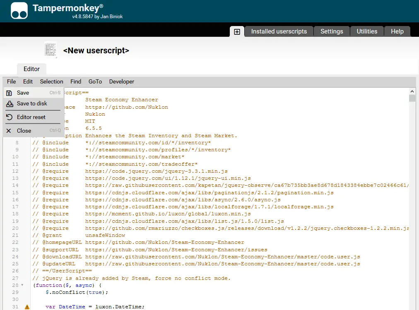Click the version text v4.8.5847 by Jan Biniok
The image size is (419, 310).
pos(97,17)
